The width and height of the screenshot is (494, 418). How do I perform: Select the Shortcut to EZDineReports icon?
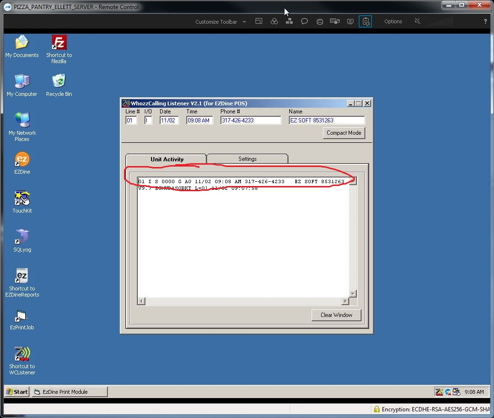pyautogui.click(x=22, y=282)
